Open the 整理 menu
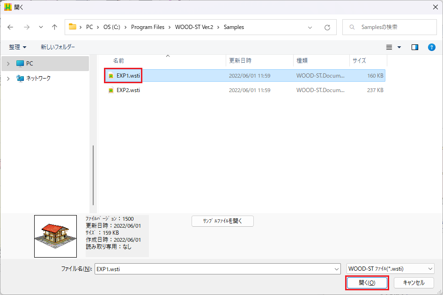The height and width of the screenshot is (295, 443). tap(18, 47)
